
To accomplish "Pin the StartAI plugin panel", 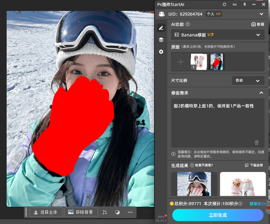I will point(244,5).
